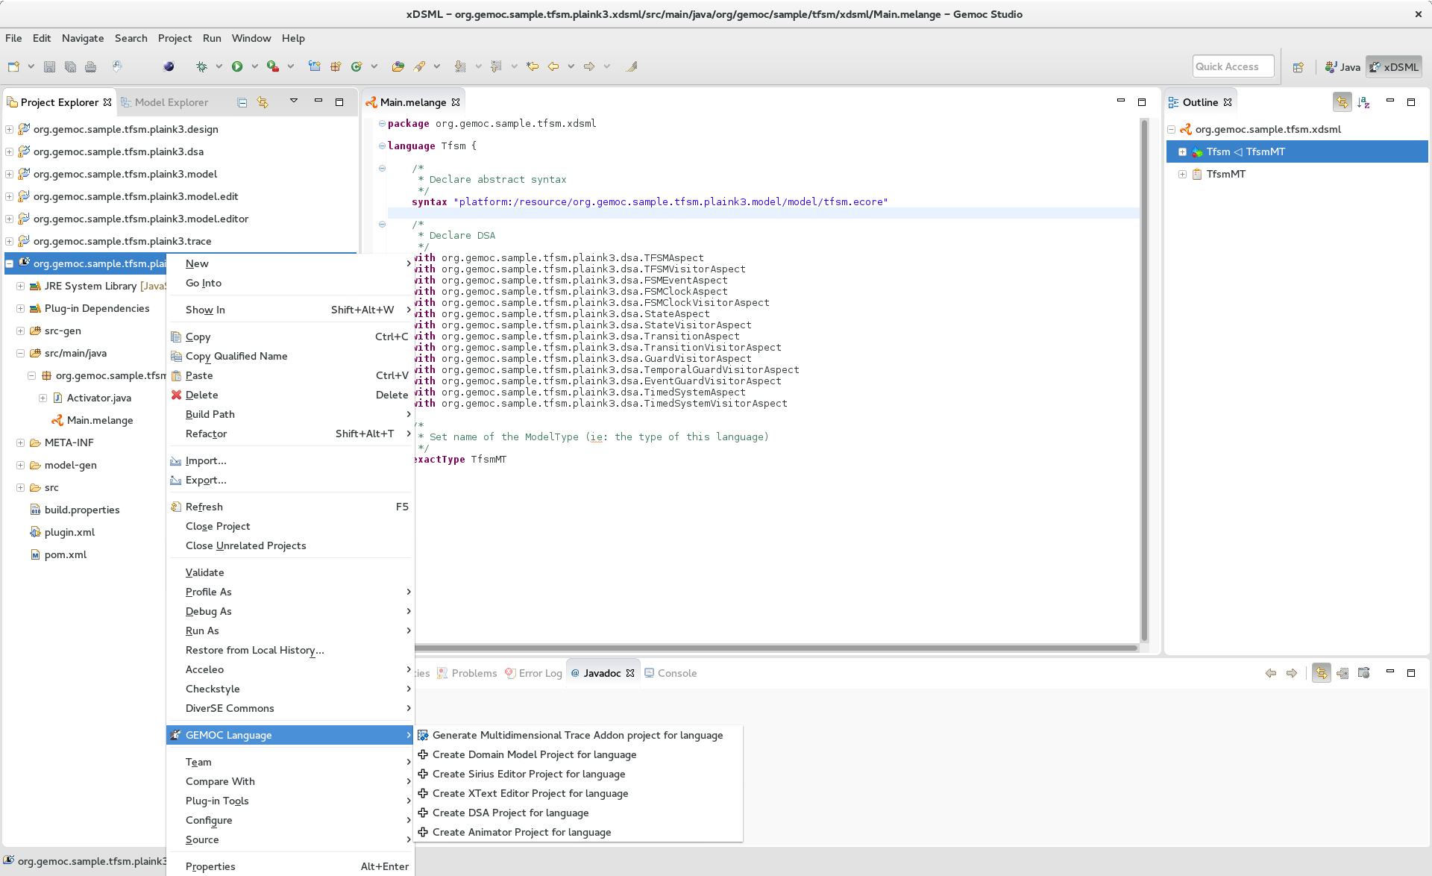Switch to the Java perspective
Screen dimensions: 1432x876
pyautogui.click(x=1342, y=67)
